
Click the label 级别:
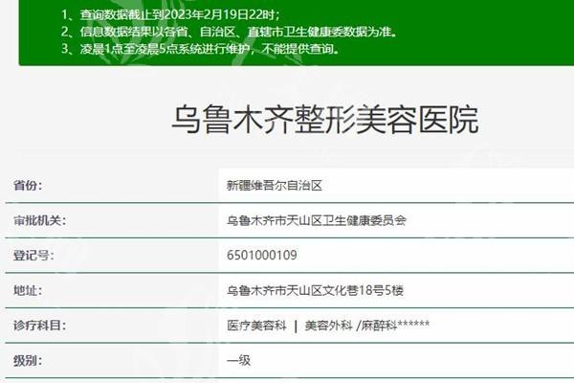(x=28, y=361)
